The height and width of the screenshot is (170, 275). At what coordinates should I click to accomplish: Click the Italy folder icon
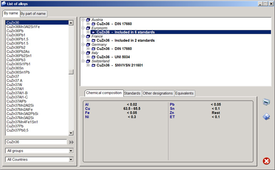88,53
